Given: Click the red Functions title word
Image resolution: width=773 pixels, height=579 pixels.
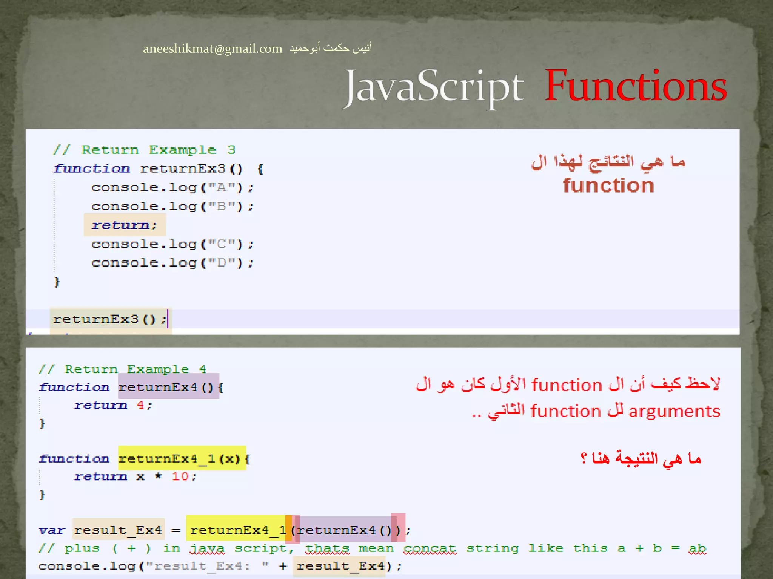Looking at the screenshot, I should click(x=636, y=86).
